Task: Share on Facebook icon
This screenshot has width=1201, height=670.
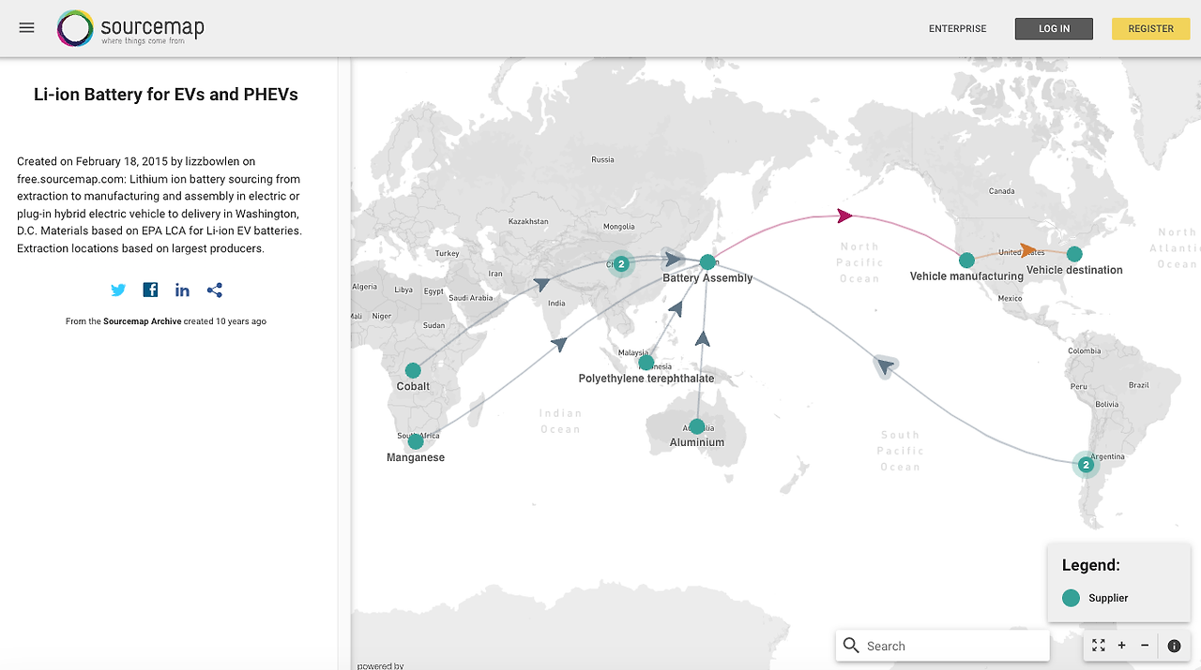Action: [150, 290]
